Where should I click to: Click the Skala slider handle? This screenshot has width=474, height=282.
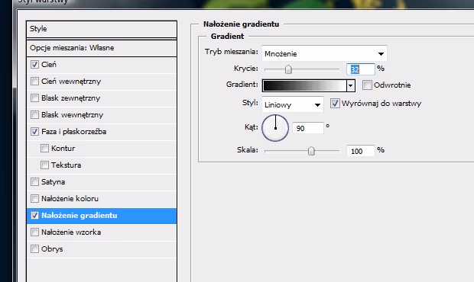tap(311, 151)
